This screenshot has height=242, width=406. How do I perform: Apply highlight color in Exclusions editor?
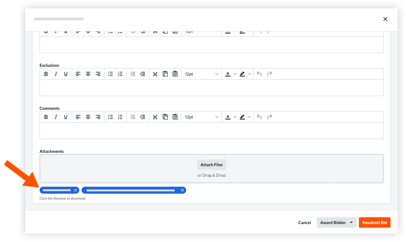tap(242, 74)
